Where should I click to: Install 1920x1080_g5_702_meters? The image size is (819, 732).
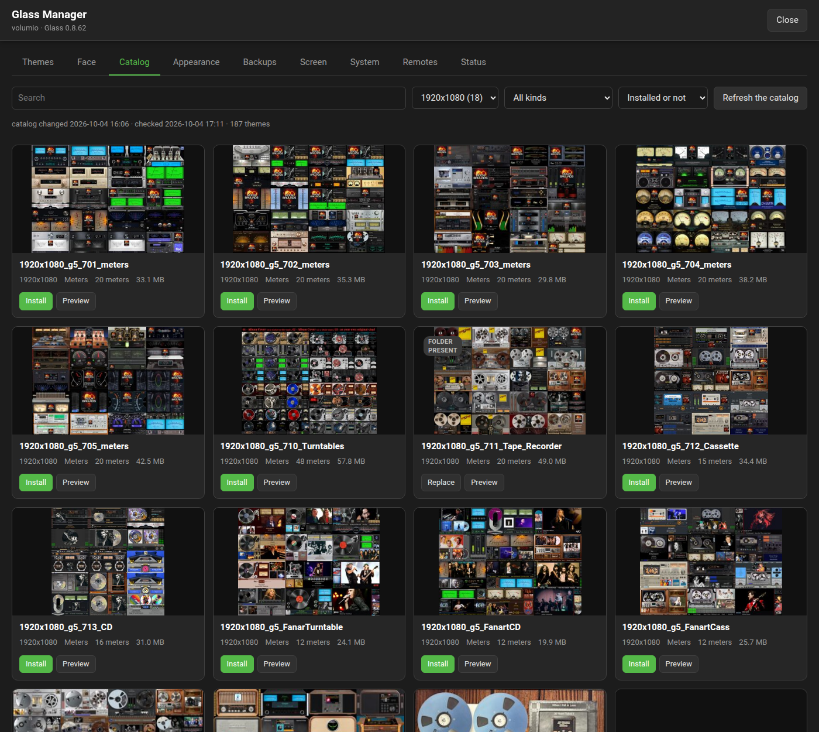[237, 301]
